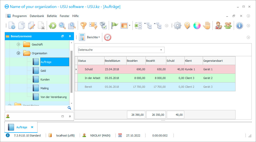The width and height of the screenshot is (256, 142).
Task: Select the row for Kunde 1
Action: (156, 69)
